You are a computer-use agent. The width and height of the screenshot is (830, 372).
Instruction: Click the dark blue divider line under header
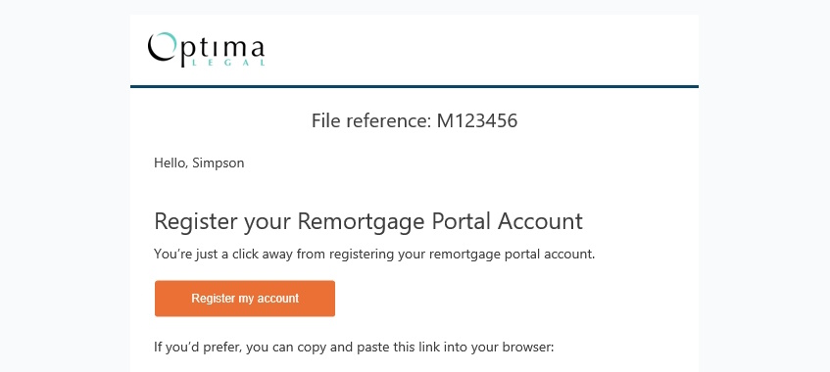414,86
